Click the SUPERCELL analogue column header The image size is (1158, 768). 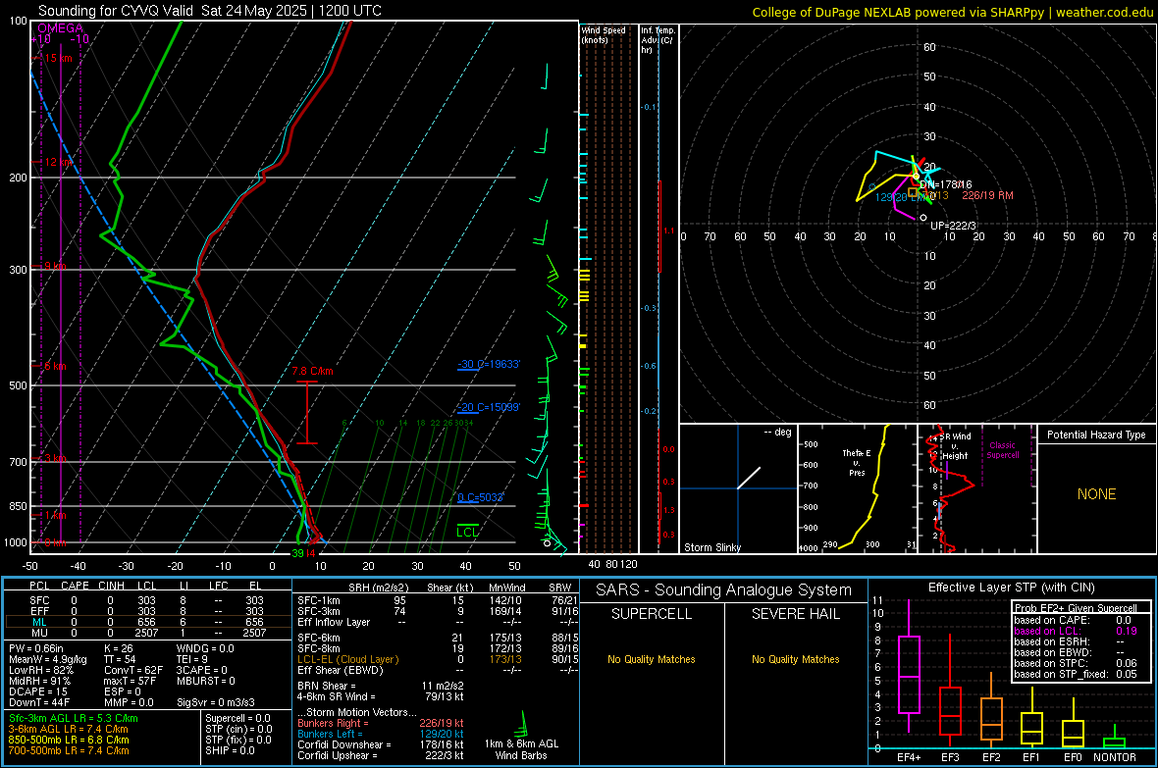point(652,614)
